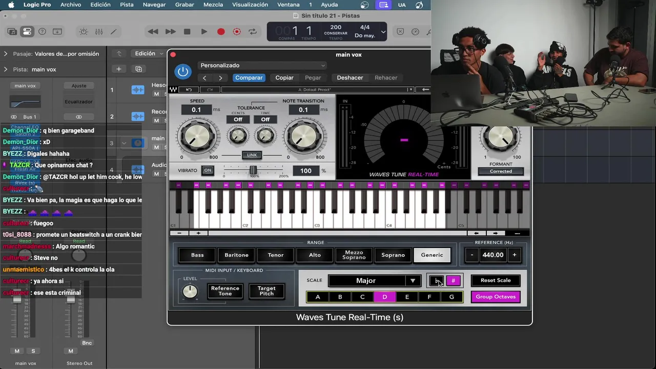The height and width of the screenshot is (369, 656).
Task: Open the Apple menu
Action: coord(11,5)
